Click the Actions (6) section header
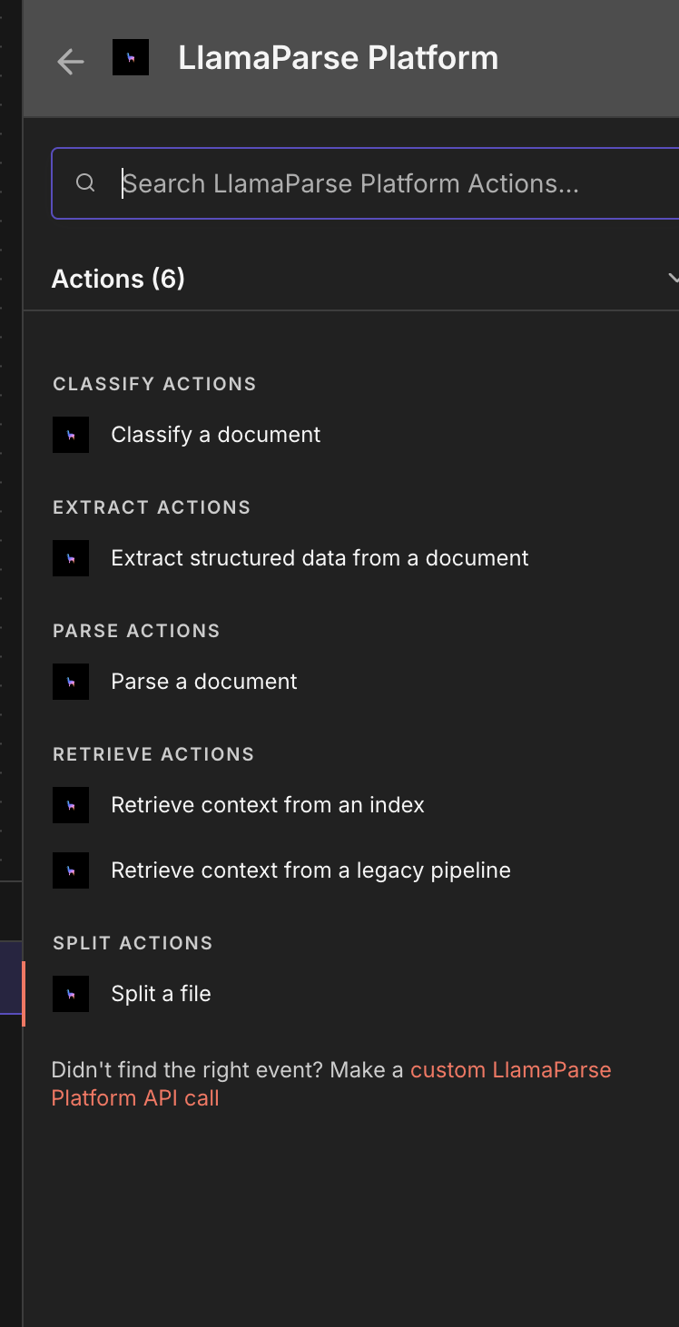Screen dimensions: 679x1327 (x=118, y=279)
